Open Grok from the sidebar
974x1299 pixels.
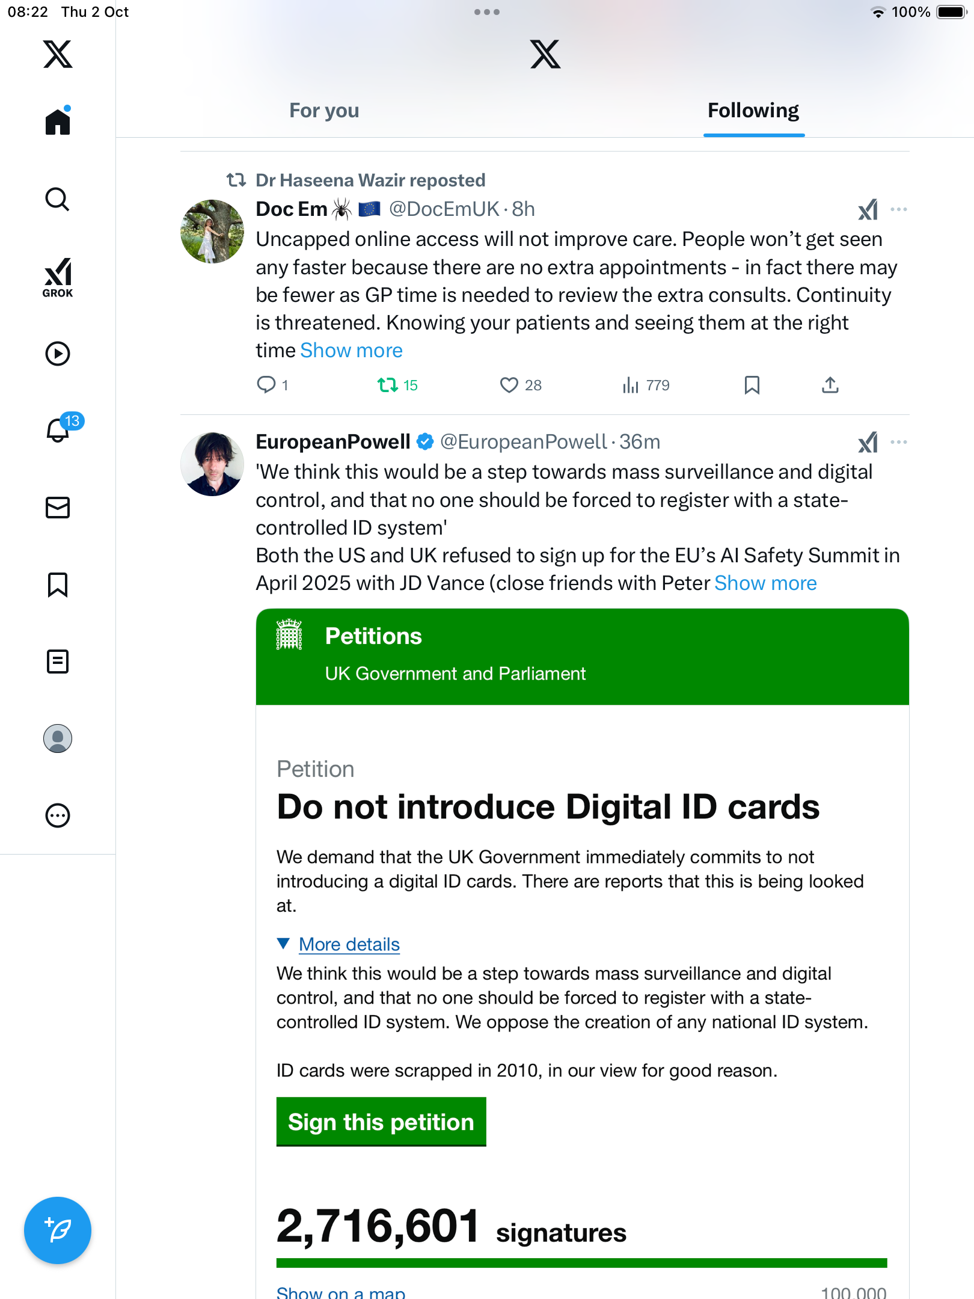point(58,277)
